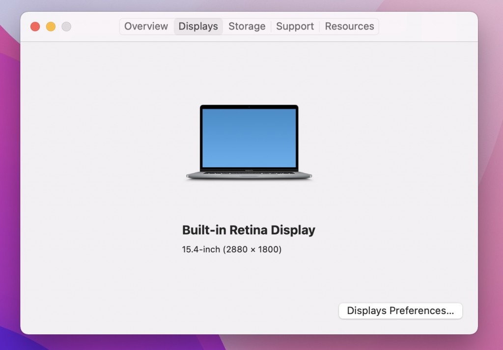Image resolution: width=503 pixels, height=350 pixels.
Task: Click the greyed-out zoom window button
Action: [x=66, y=27]
